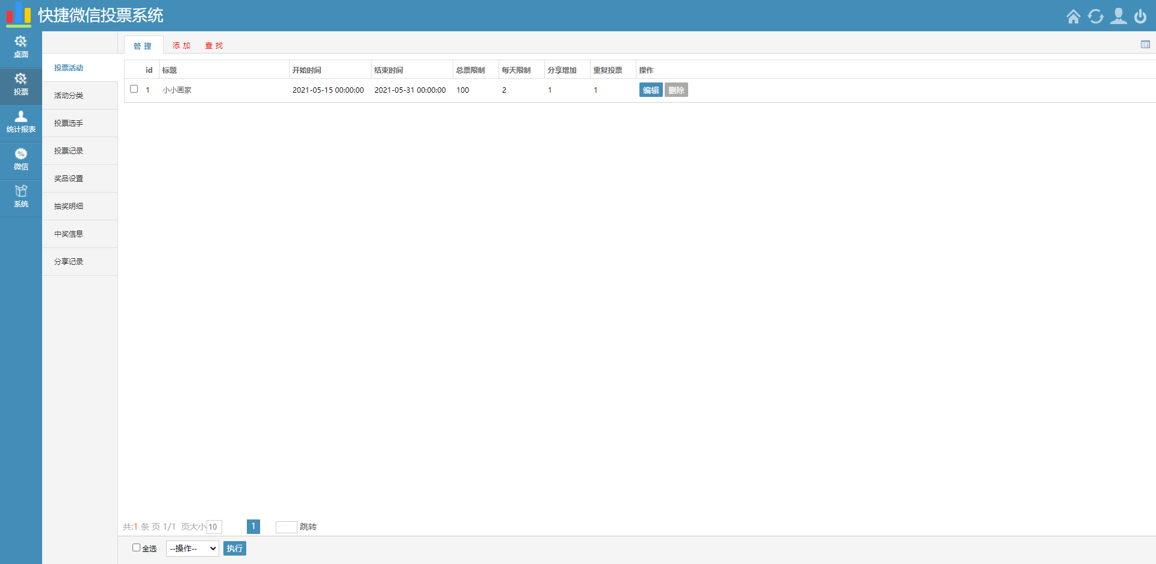1156x564 pixels.
Task: Click the total limit value 100
Action: [462, 90]
